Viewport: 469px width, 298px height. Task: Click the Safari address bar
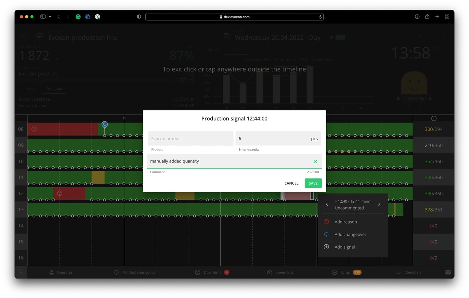pos(234,17)
